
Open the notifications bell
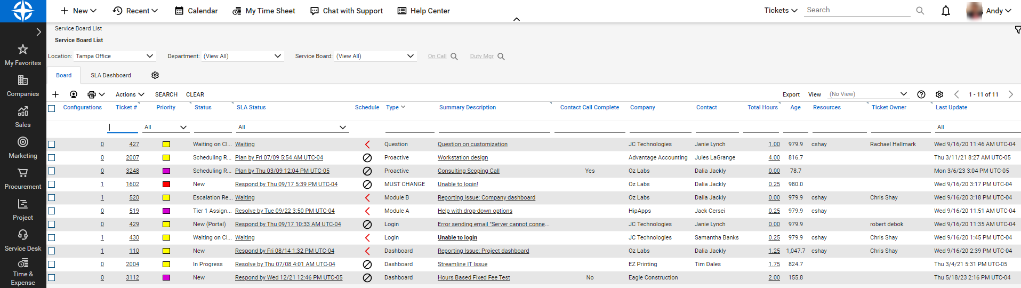coord(945,11)
